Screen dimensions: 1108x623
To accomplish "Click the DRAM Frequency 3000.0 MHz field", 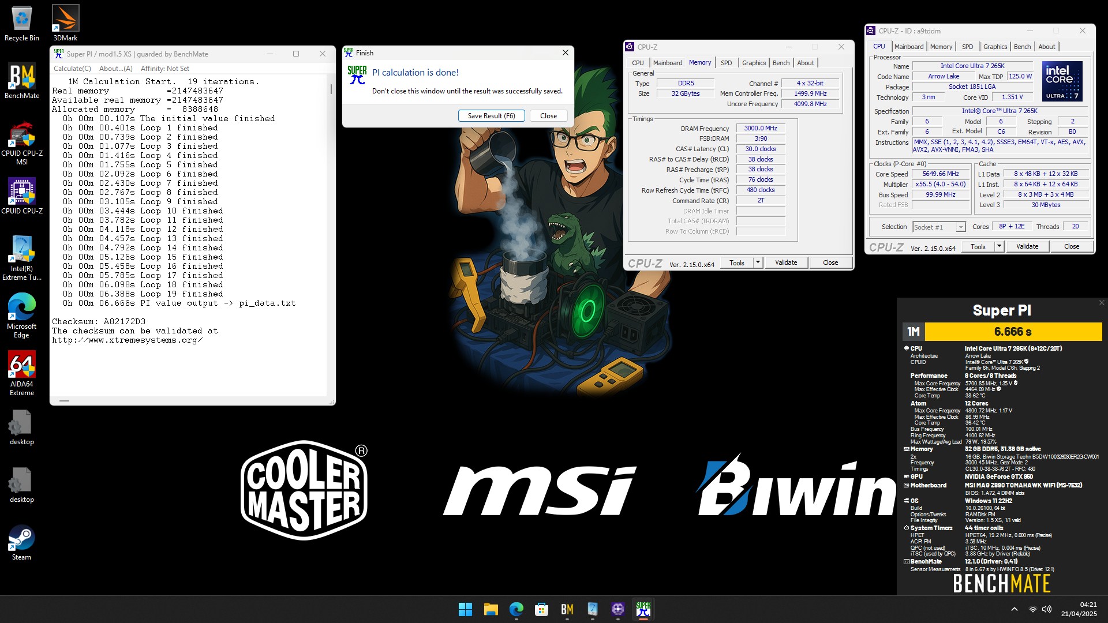I will [x=761, y=129].
